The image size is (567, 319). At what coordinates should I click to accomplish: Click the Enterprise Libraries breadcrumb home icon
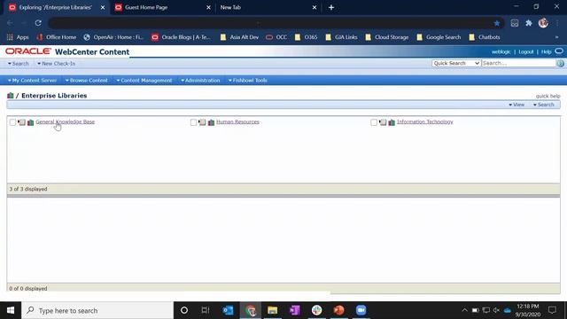point(10,96)
